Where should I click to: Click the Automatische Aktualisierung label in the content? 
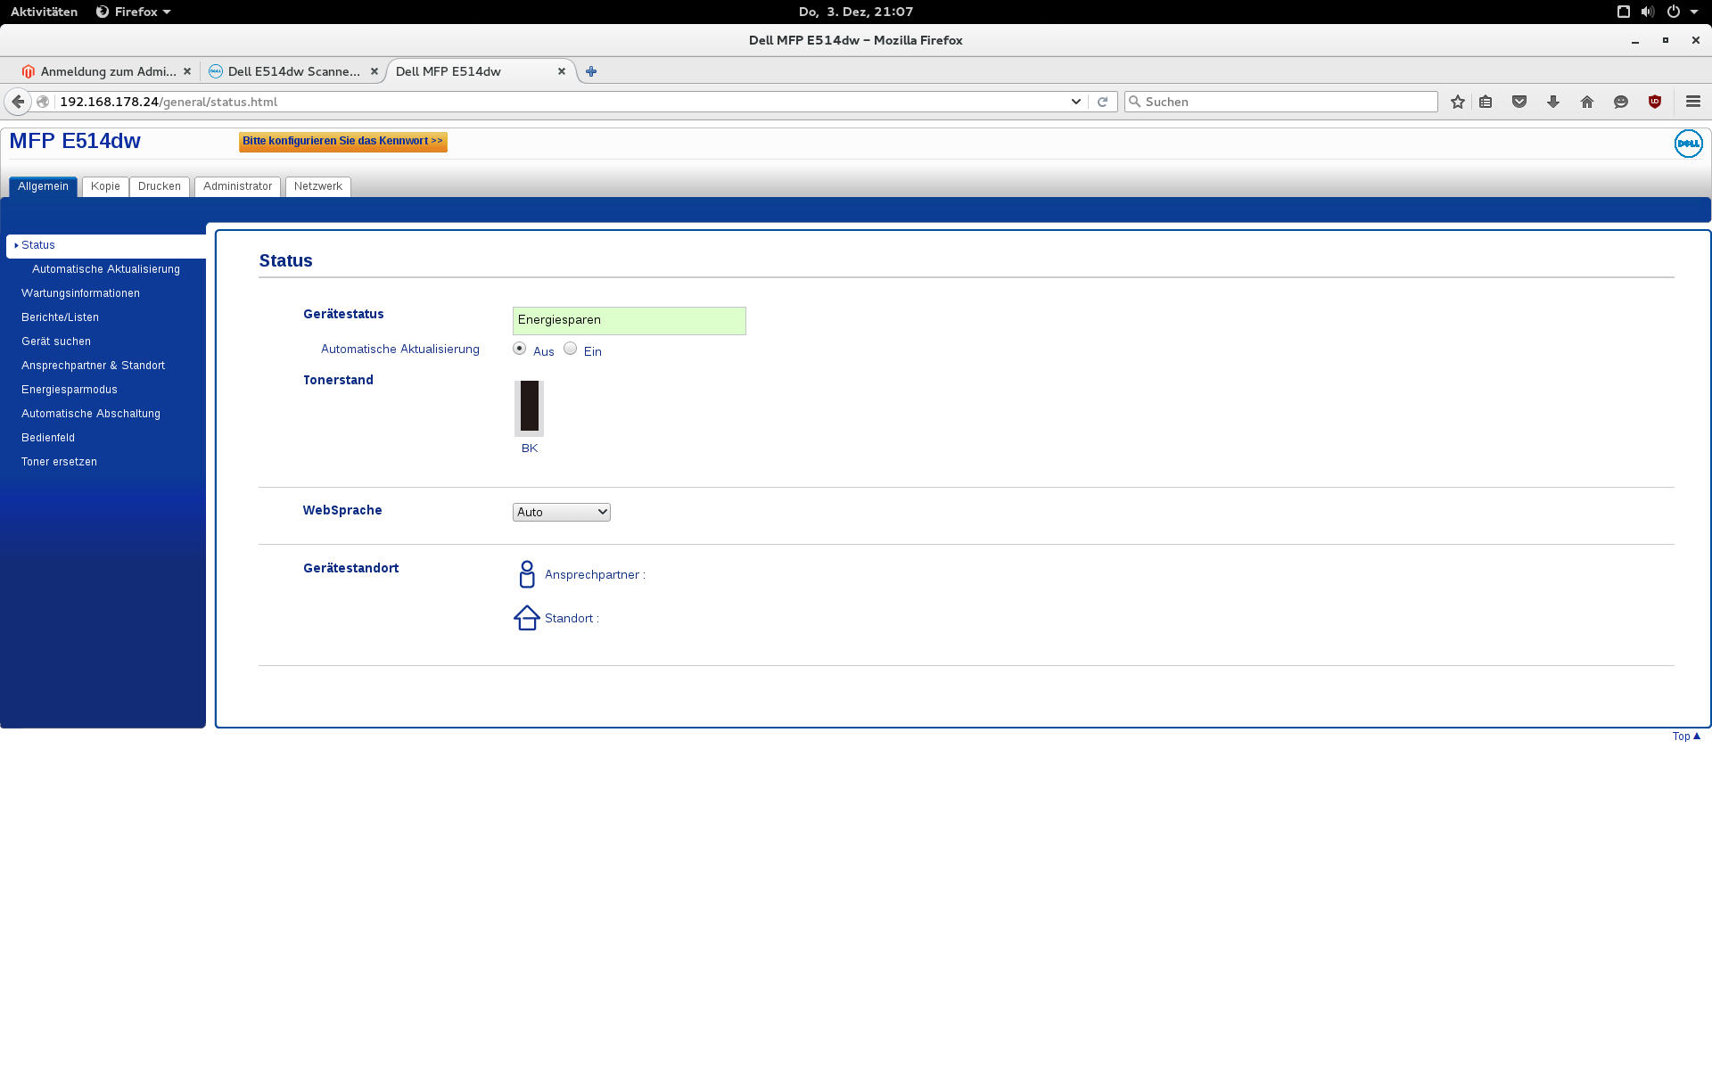point(400,349)
